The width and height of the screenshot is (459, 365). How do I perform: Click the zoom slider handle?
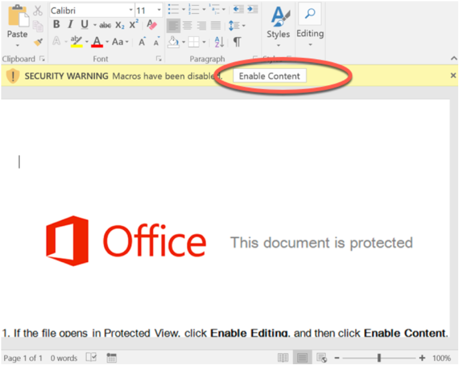[x=379, y=358]
